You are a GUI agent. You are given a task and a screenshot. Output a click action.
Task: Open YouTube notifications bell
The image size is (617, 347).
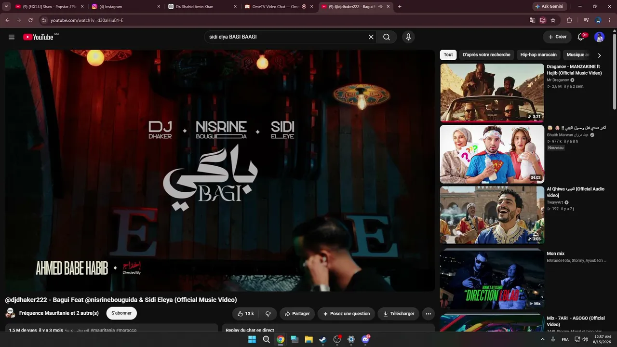pyautogui.click(x=581, y=37)
